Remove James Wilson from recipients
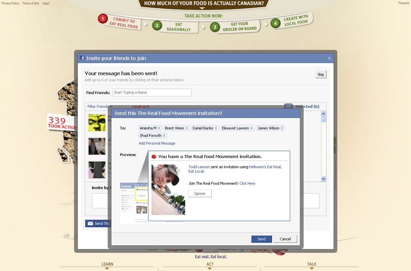 282,128
